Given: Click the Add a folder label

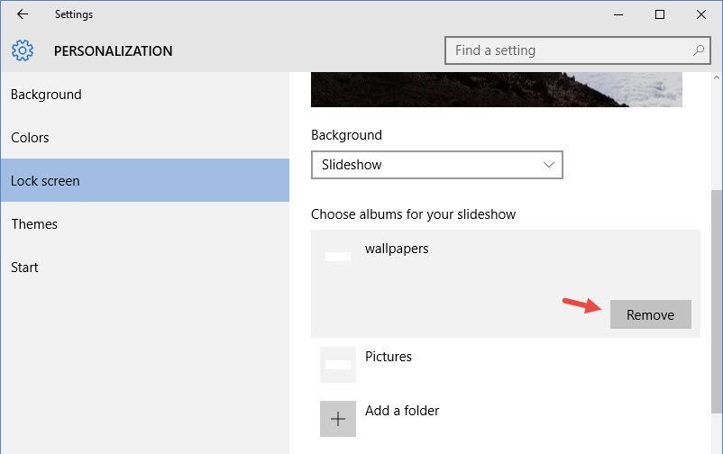Looking at the screenshot, I should point(402,410).
